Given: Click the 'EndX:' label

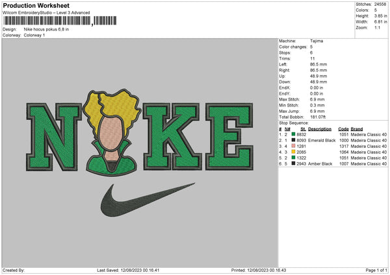Looking at the screenshot, I should [x=285, y=88].
